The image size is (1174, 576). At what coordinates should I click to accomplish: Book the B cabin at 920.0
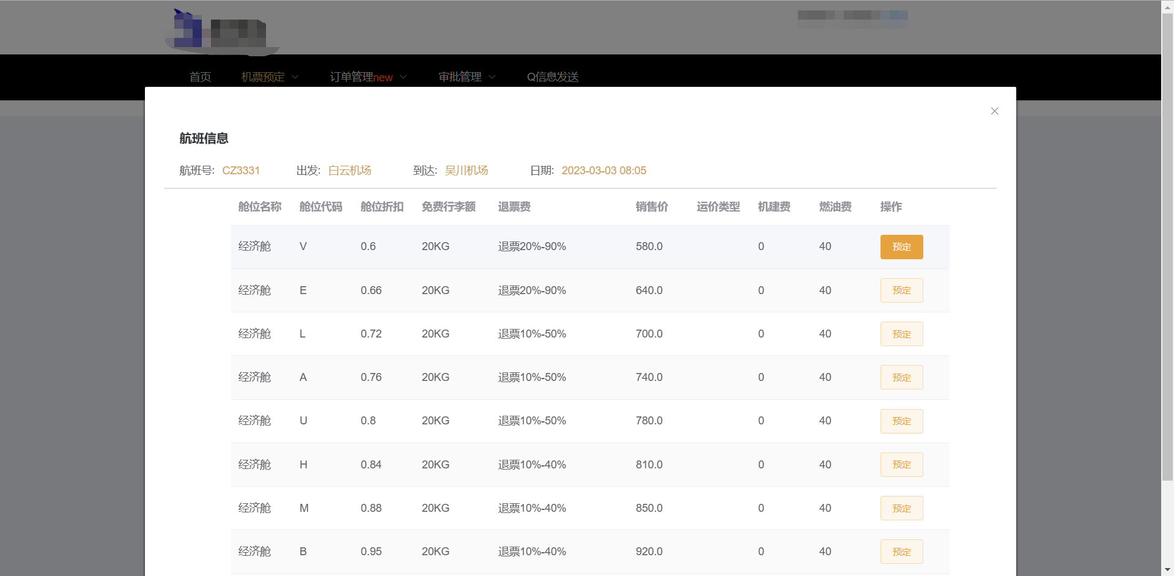(x=901, y=552)
